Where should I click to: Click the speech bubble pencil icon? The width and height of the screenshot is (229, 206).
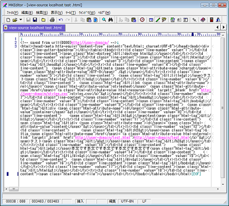164,20
